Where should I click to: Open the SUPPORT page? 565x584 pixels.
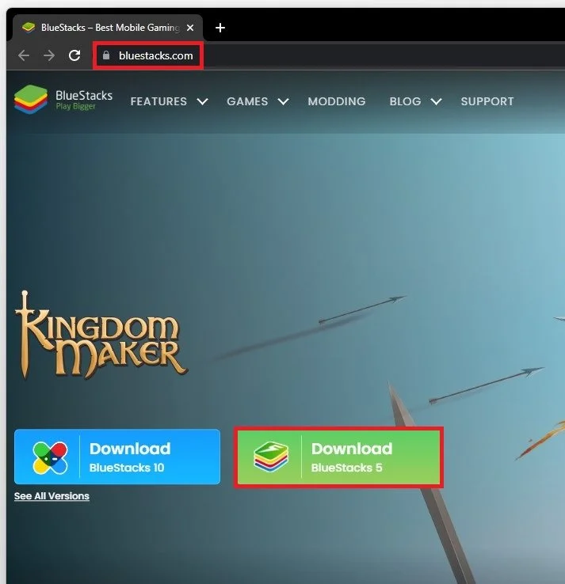487,101
